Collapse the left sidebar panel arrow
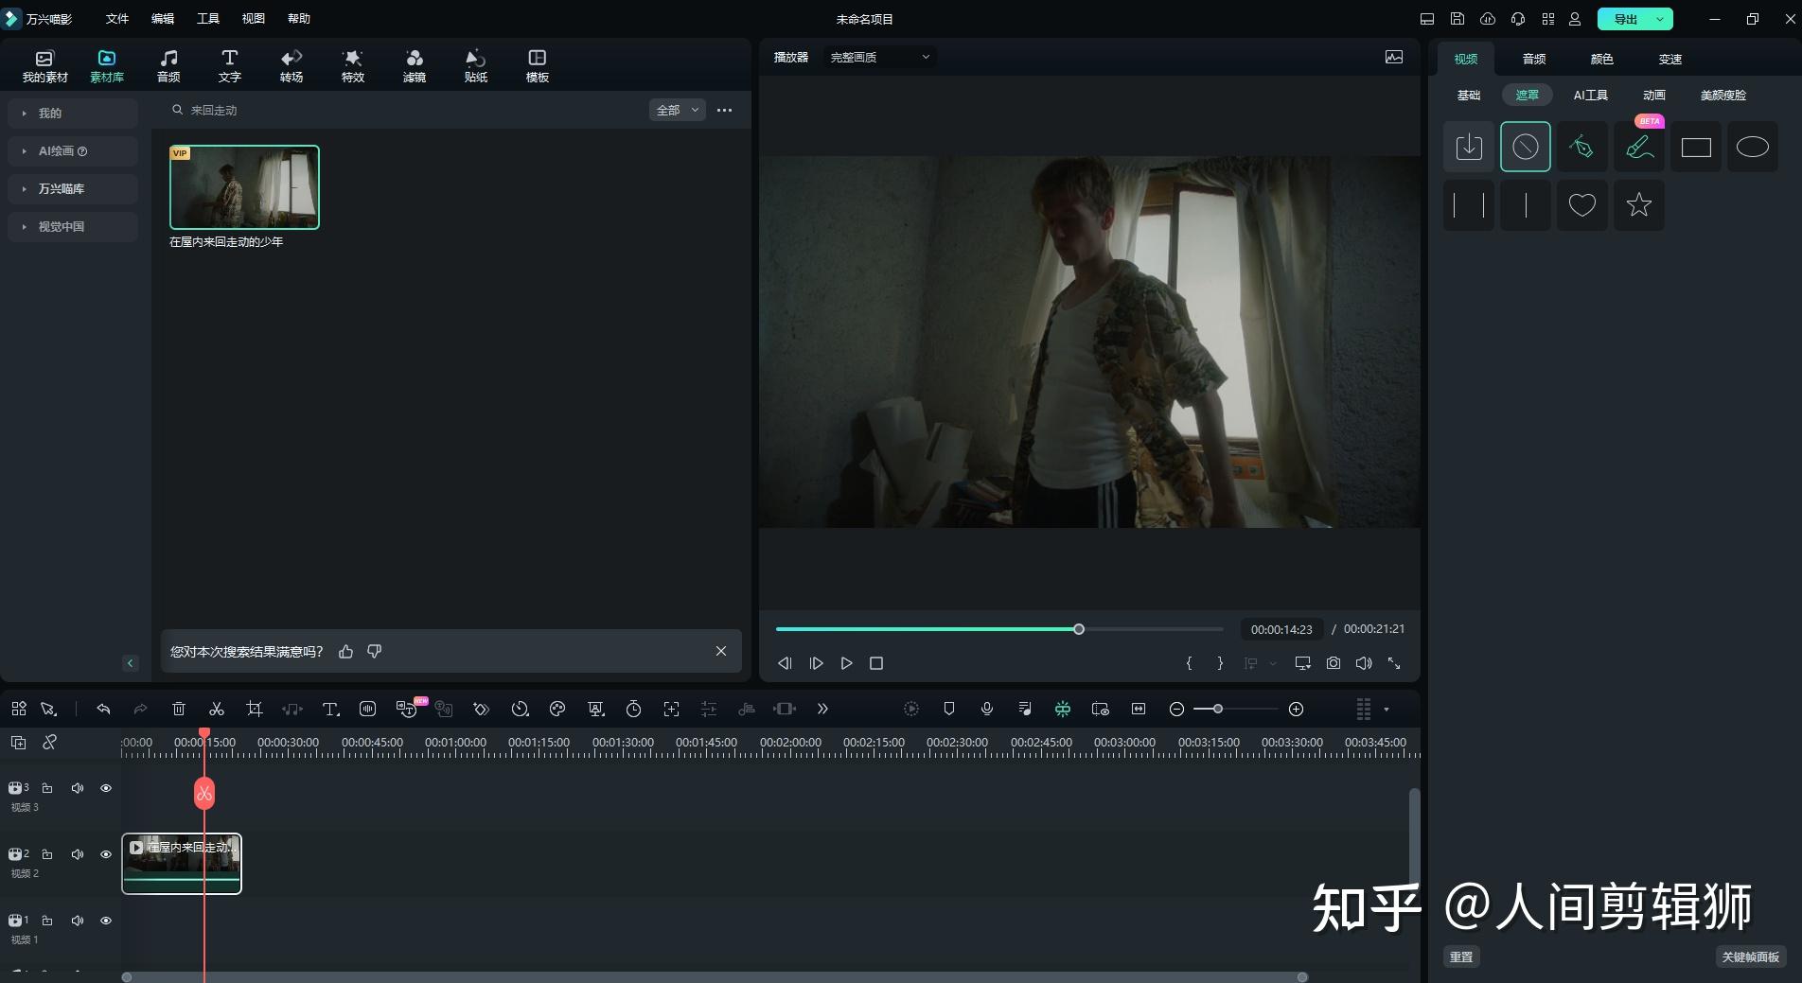The width and height of the screenshot is (1802, 983). click(131, 663)
